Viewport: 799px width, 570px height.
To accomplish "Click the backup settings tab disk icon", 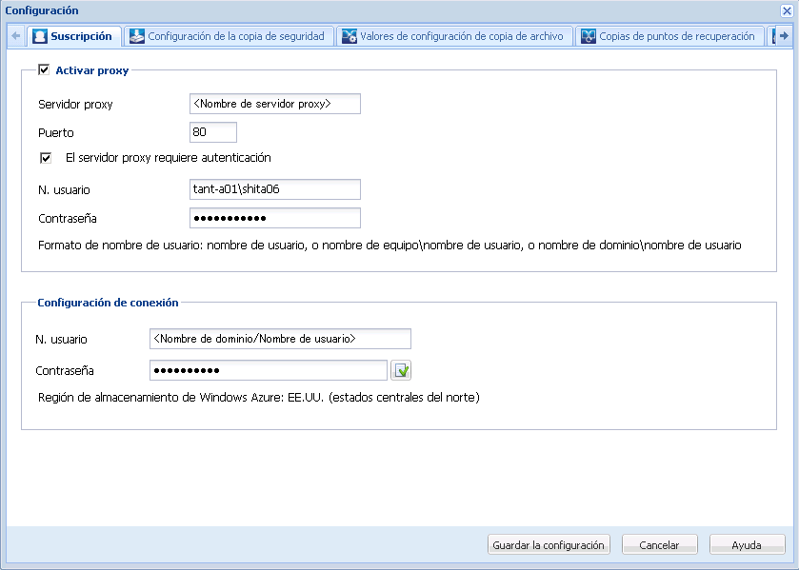I will coord(136,36).
